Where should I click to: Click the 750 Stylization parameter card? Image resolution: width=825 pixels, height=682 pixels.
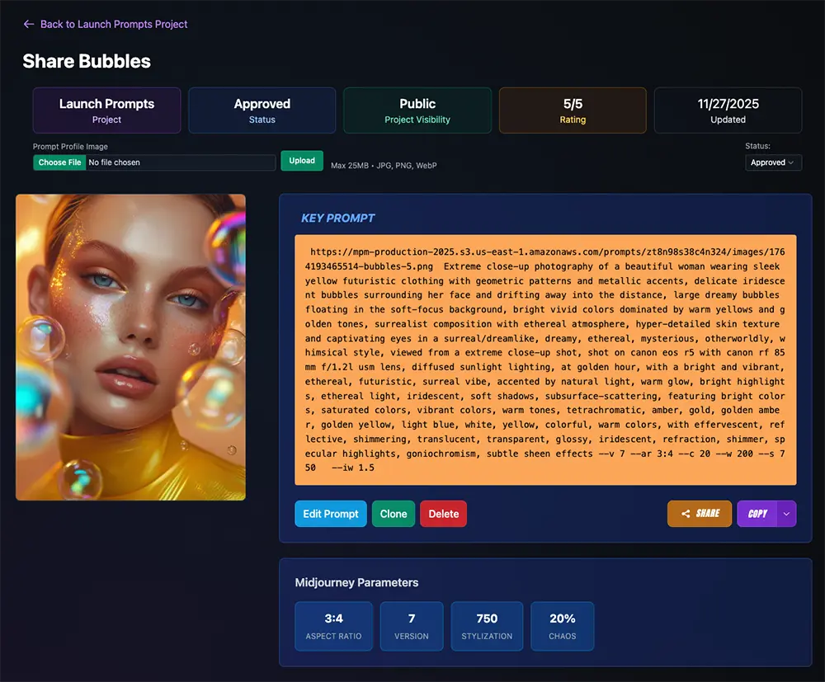487,626
